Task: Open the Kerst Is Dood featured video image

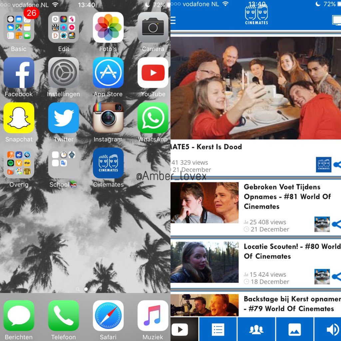Action: (256, 88)
